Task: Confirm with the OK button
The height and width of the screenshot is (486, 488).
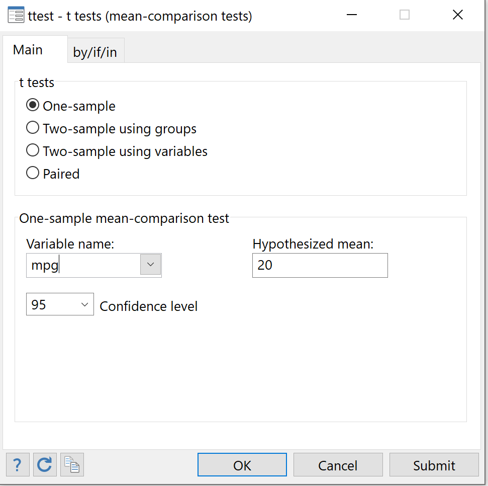Action: point(242,465)
